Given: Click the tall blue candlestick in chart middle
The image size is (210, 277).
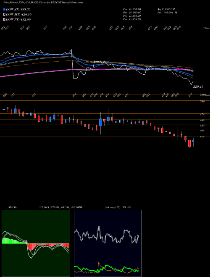Looking at the screenshot, I should click(100, 122).
